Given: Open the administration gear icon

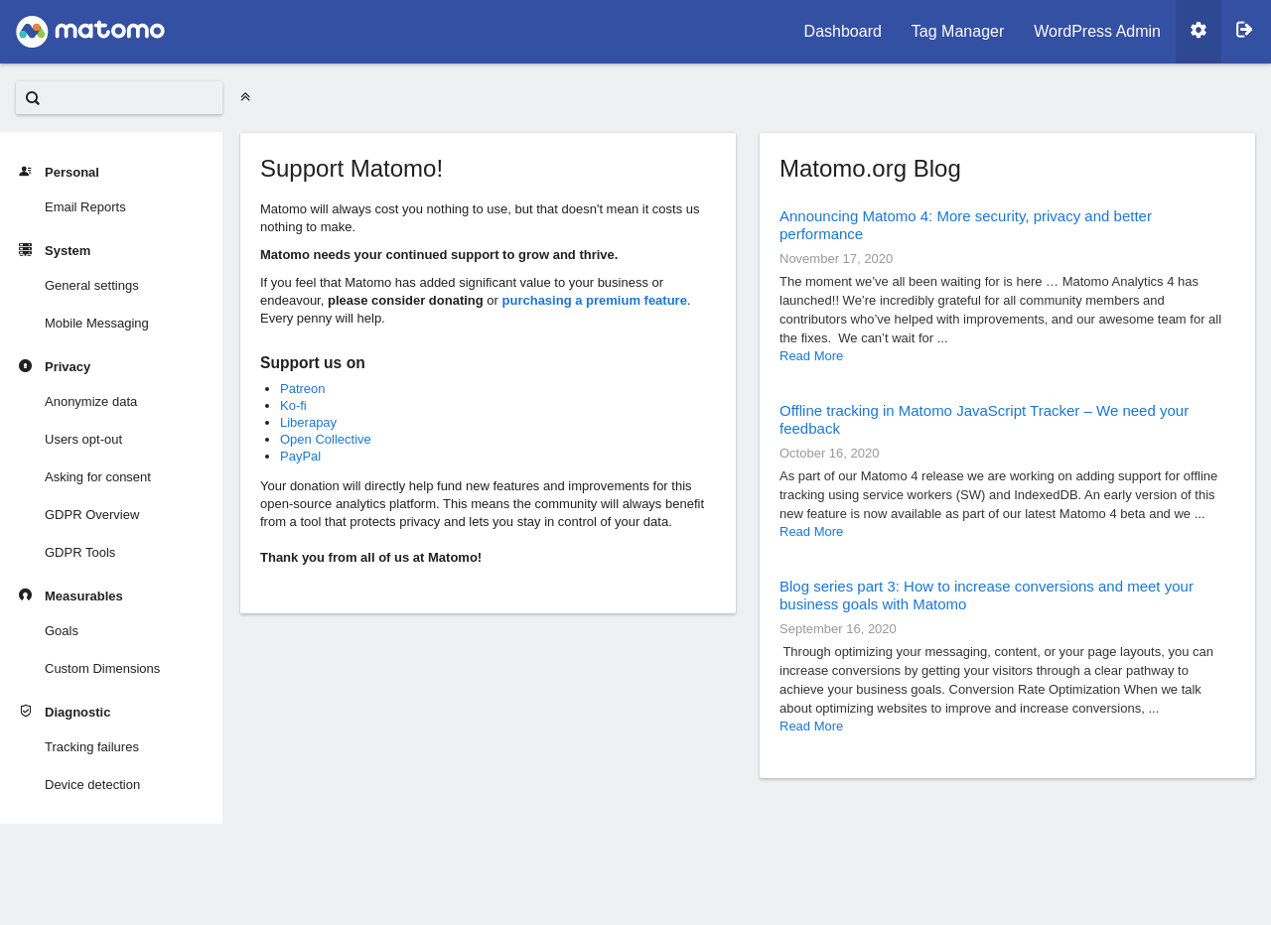Looking at the screenshot, I should pyautogui.click(x=1199, y=31).
